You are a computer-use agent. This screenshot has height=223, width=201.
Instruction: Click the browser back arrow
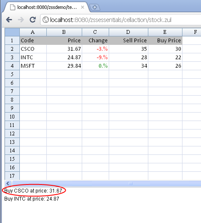pyautogui.click(x=9, y=19)
